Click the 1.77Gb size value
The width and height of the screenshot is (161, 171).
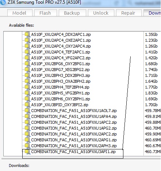tap(151, 87)
